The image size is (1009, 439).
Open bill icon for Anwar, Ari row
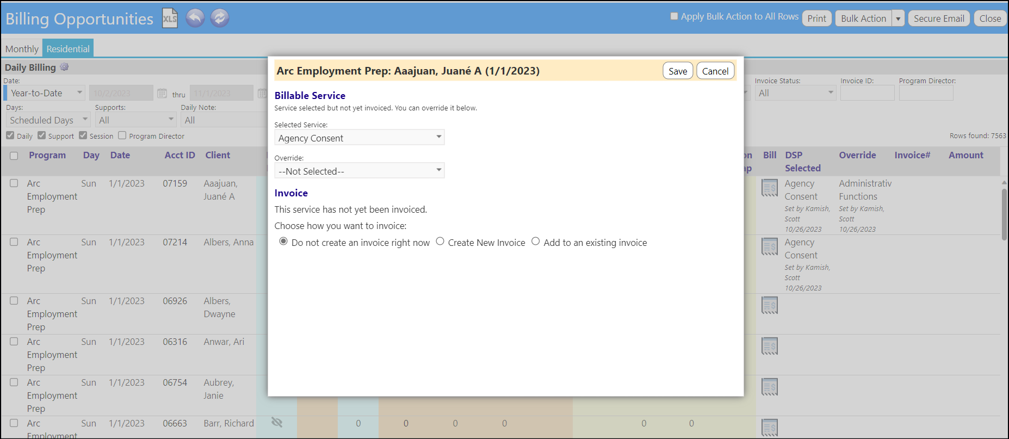[x=770, y=346]
